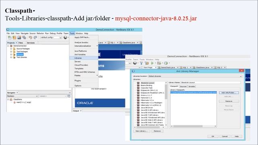Expand the Test Packages node

click(x=11, y=52)
